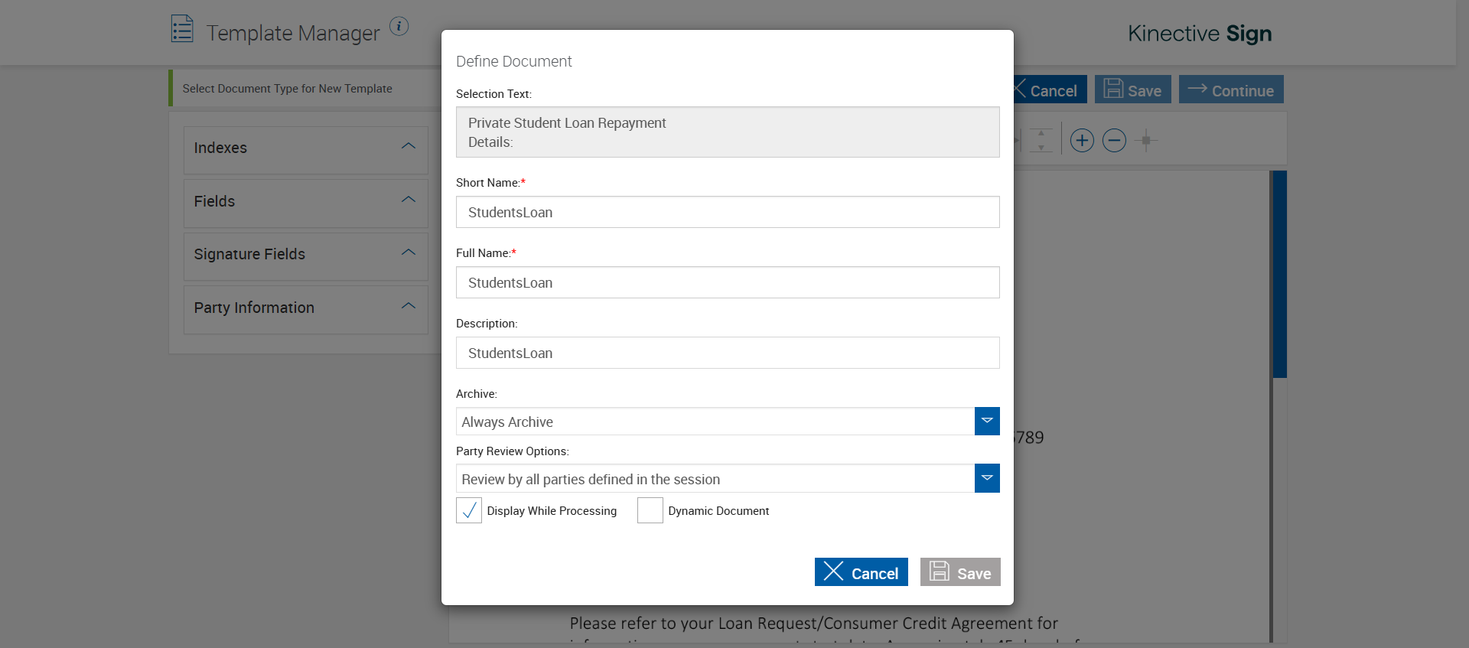Collapse the Signature Fields panel
The height and width of the screenshot is (648, 1469).
(409, 252)
